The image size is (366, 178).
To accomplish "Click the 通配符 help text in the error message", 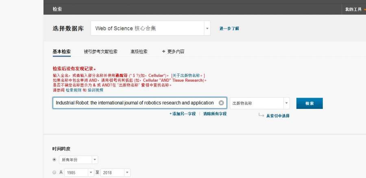I will point(122,76).
